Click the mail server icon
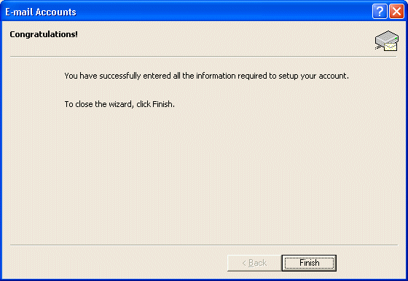Screen dimensions: 408x281 pyautogui.click(x=387, y=41)
